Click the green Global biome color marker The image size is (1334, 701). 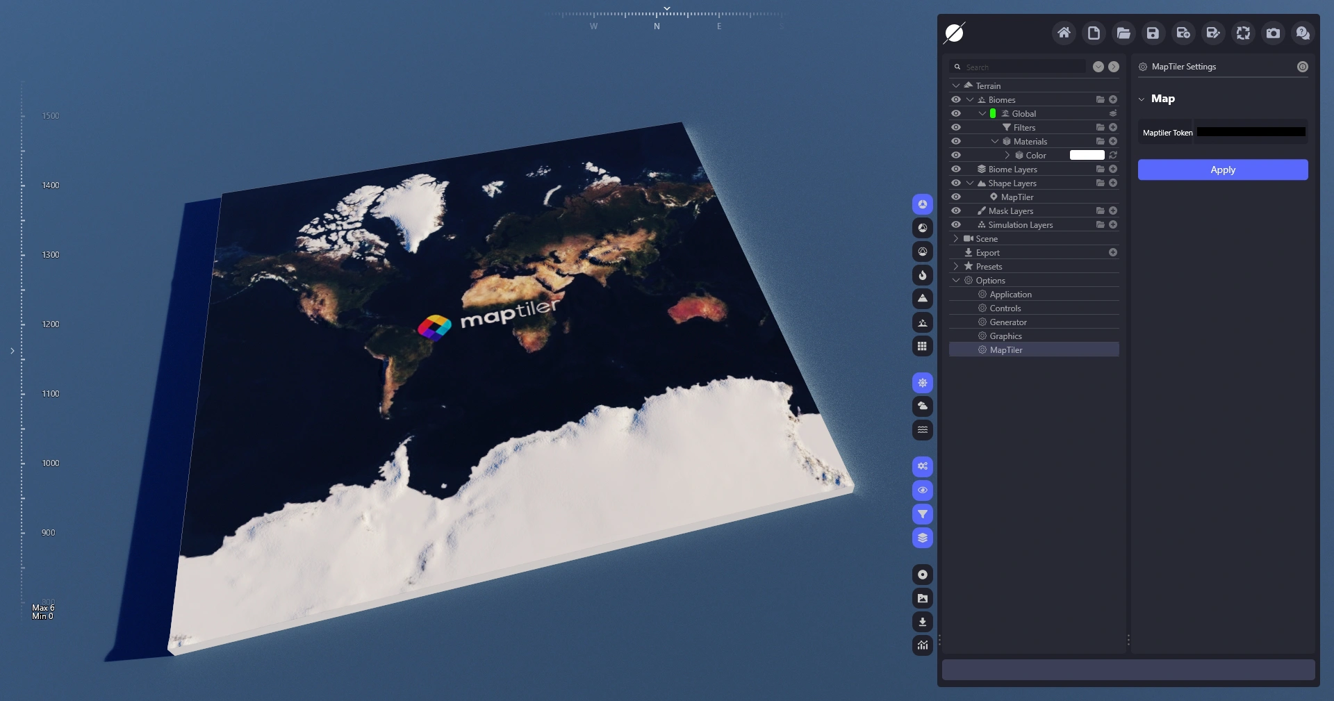(x=993, y=113)
